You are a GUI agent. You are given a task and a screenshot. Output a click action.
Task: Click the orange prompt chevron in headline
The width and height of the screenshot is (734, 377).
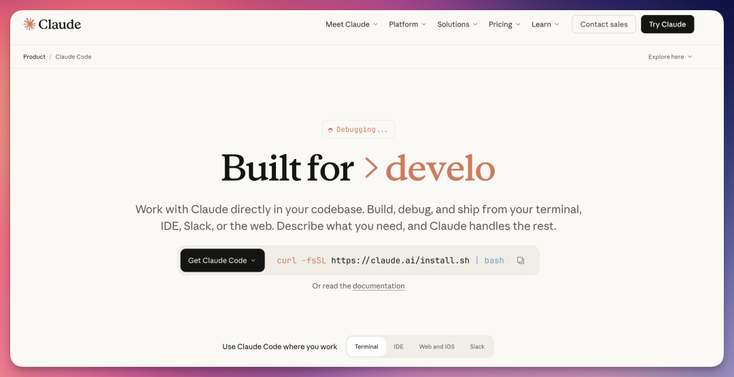(370, 168)
